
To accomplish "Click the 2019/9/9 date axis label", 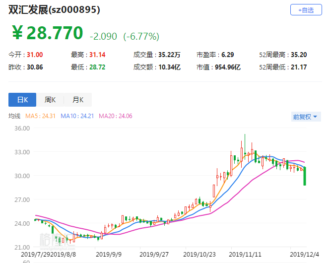I will pos(109,255).
